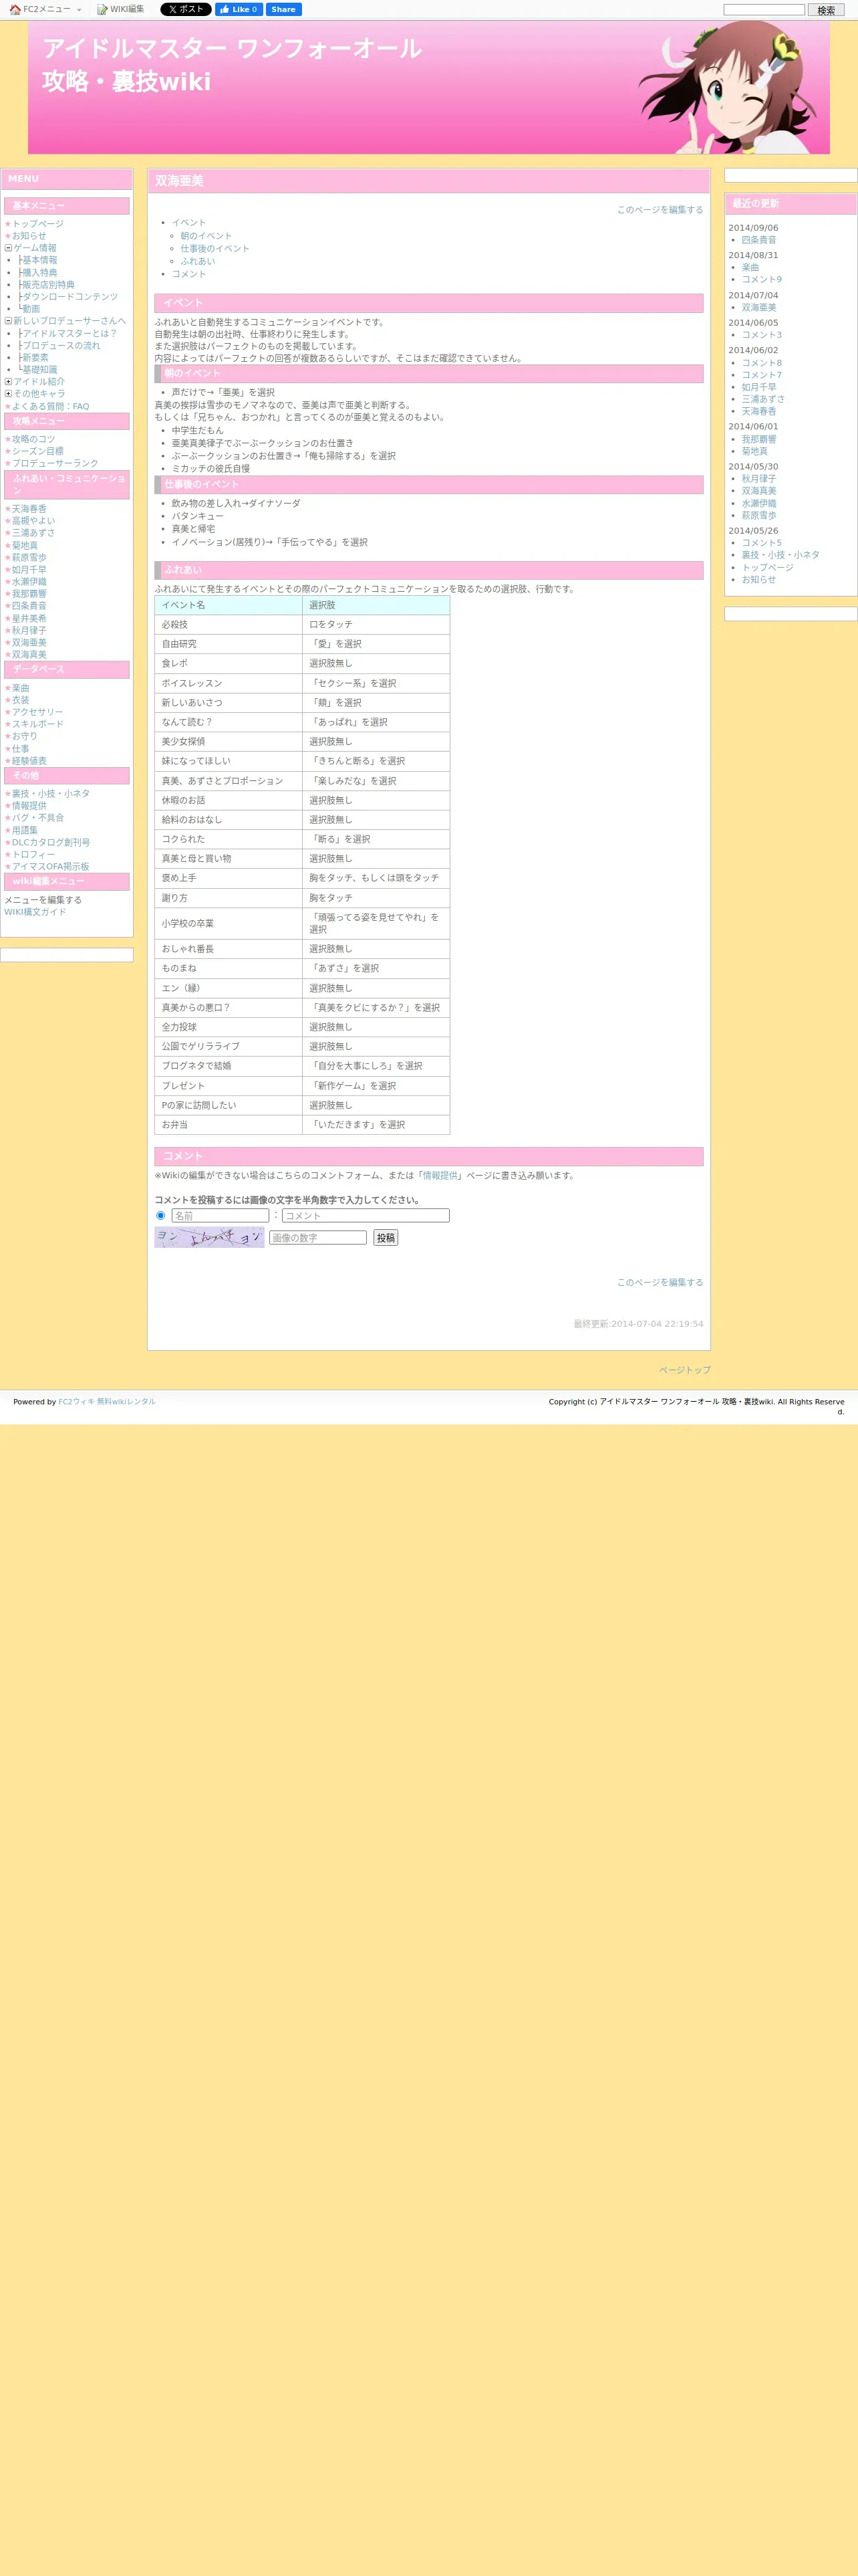This screenshot has height=2576, width=858.
Task: Jump to 朝のイベント in table of contents
Action: click(206, 236)
